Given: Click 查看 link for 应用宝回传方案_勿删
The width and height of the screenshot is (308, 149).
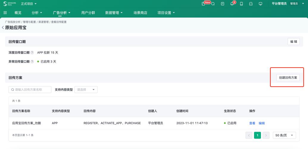Looking at the screenshot, I should tap(252, 123).
